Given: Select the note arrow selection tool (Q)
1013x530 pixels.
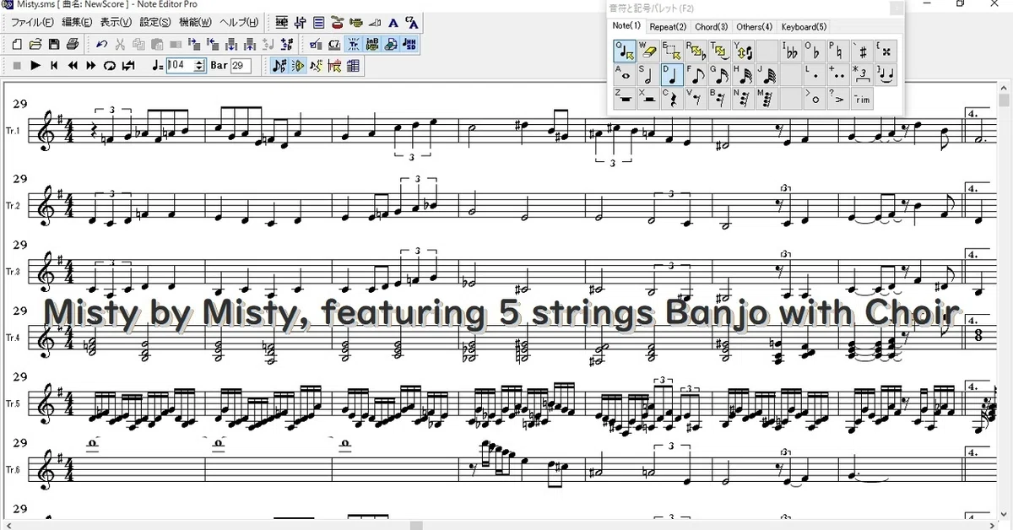Looking at the screenshot, I should (625, 51).
